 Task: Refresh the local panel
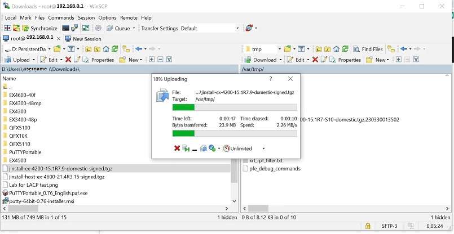pos(115,49)
